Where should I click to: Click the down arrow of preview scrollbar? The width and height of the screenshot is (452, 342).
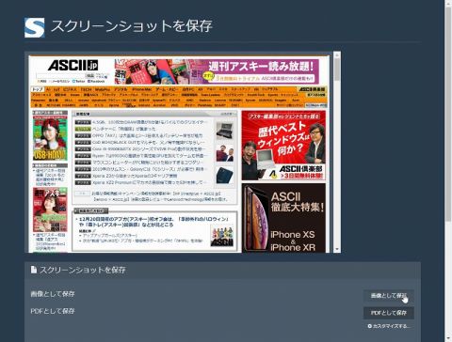click(337, 249)
